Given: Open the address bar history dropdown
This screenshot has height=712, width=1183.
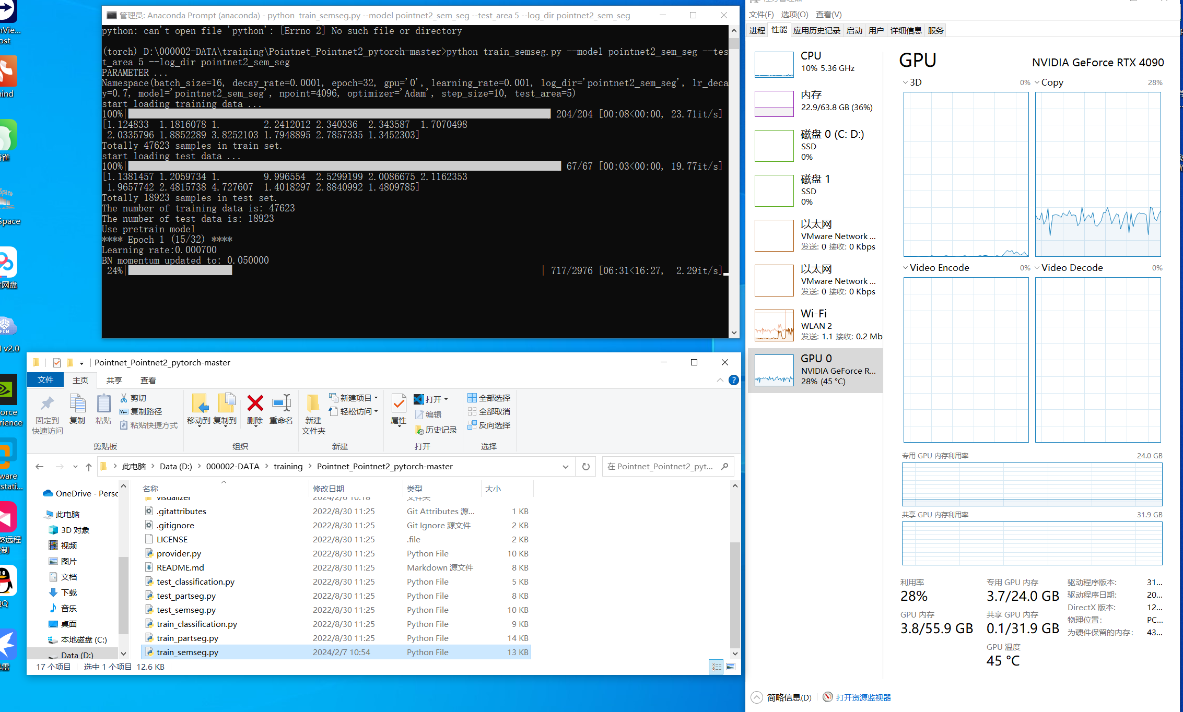Looking at the screenshot, I should 565,466.
